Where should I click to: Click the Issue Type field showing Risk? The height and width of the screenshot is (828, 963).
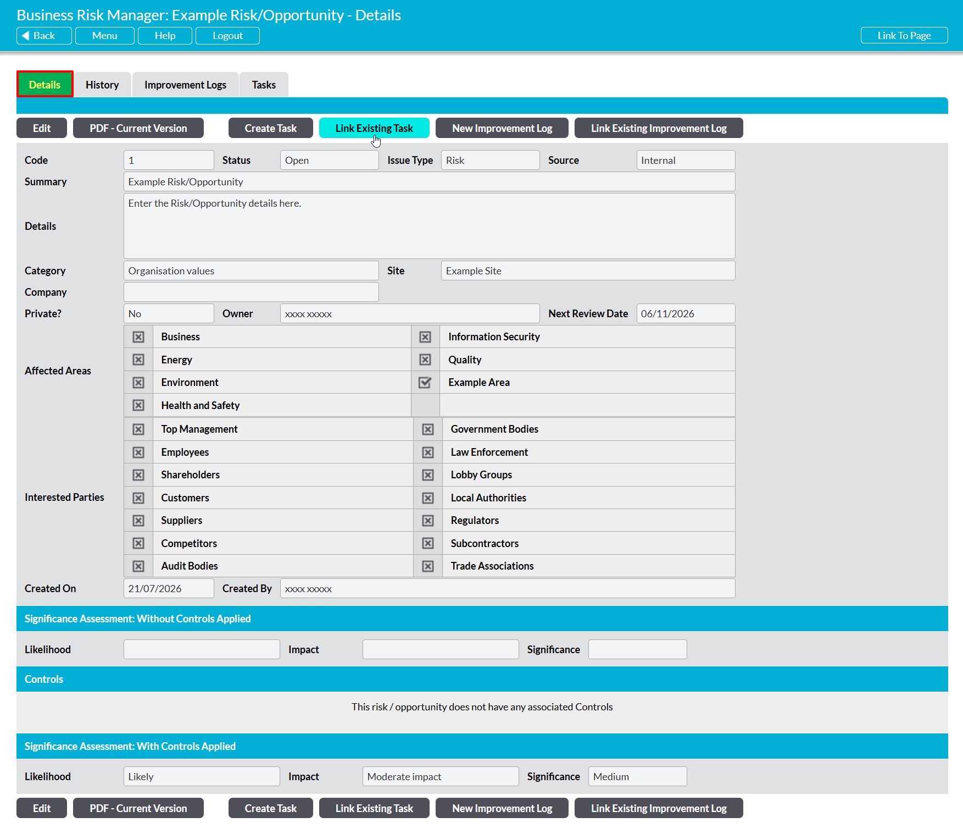pyautogui.click(x=490, y=160)
